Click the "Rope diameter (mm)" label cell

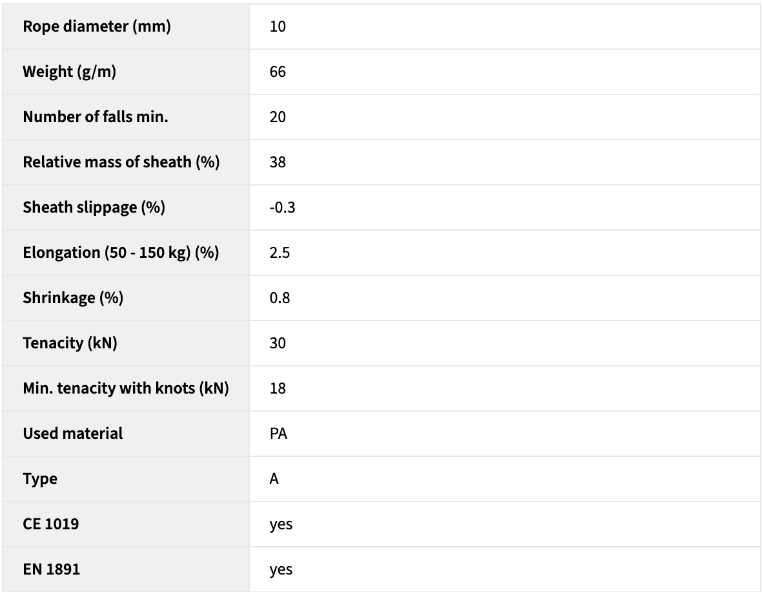coord(97,26)
